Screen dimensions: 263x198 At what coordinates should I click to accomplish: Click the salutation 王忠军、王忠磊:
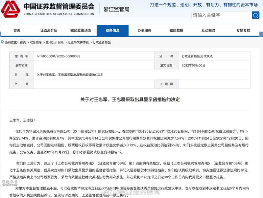tap(22, 120)
